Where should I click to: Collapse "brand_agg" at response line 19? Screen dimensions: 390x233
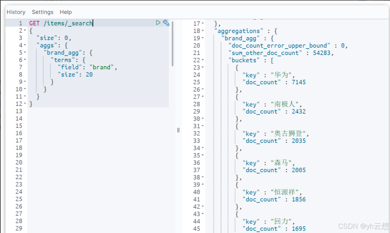pyautogui.click(x=203, y=38)
